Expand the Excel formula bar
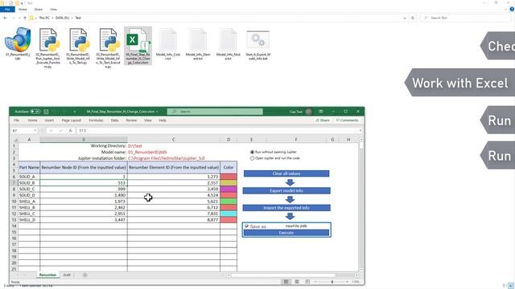The width and height of the screenshot is (515, 289). click(x=360, y=130)
